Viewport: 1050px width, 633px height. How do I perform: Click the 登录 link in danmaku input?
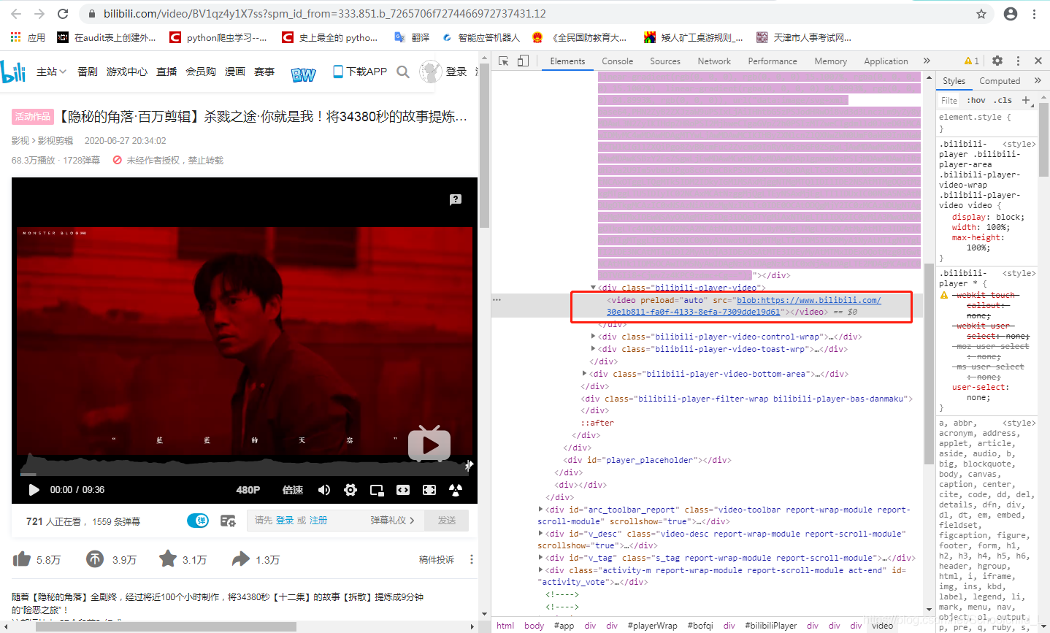[x=285, y=521]
